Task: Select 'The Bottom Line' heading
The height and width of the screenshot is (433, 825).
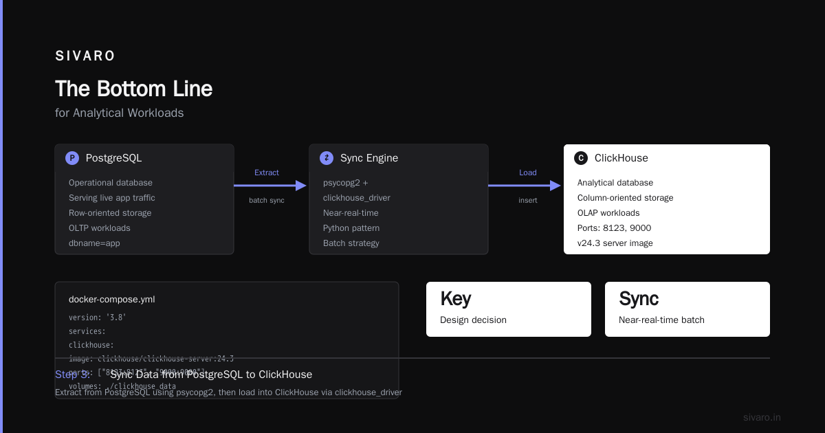Action: pyautogui.click(x=133, y=89)
